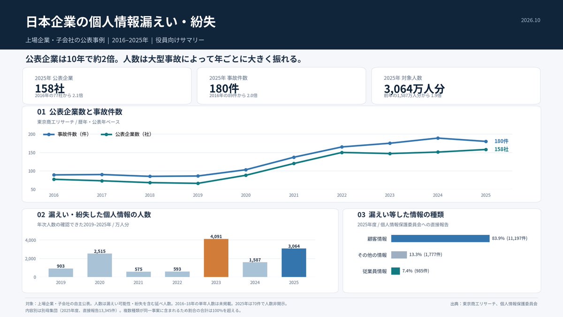Click the headline starting with 公表企業は10年で約2倍

tap(163, 59)
